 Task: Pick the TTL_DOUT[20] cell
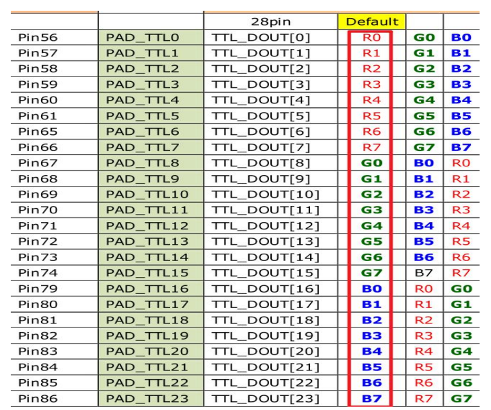pyautogui.click(x=270, y=351)
